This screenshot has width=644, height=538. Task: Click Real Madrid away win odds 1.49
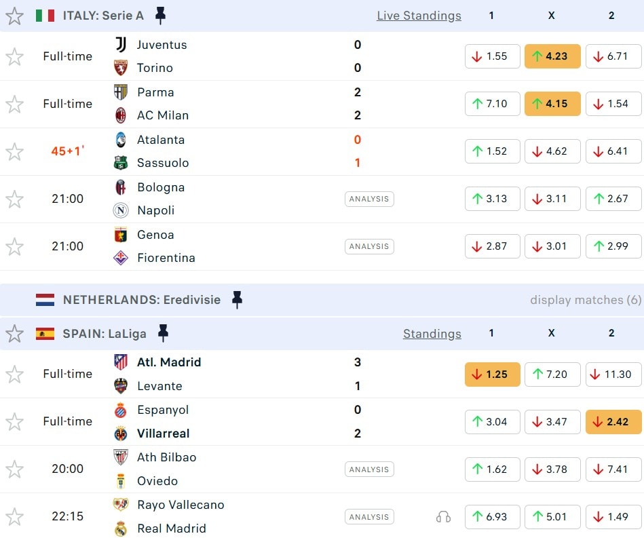tap(611, 517)
